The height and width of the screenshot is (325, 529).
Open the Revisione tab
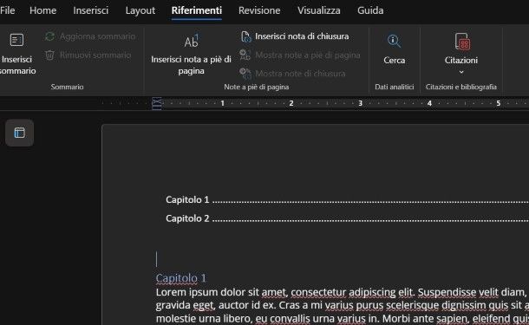tap(259, 10)
